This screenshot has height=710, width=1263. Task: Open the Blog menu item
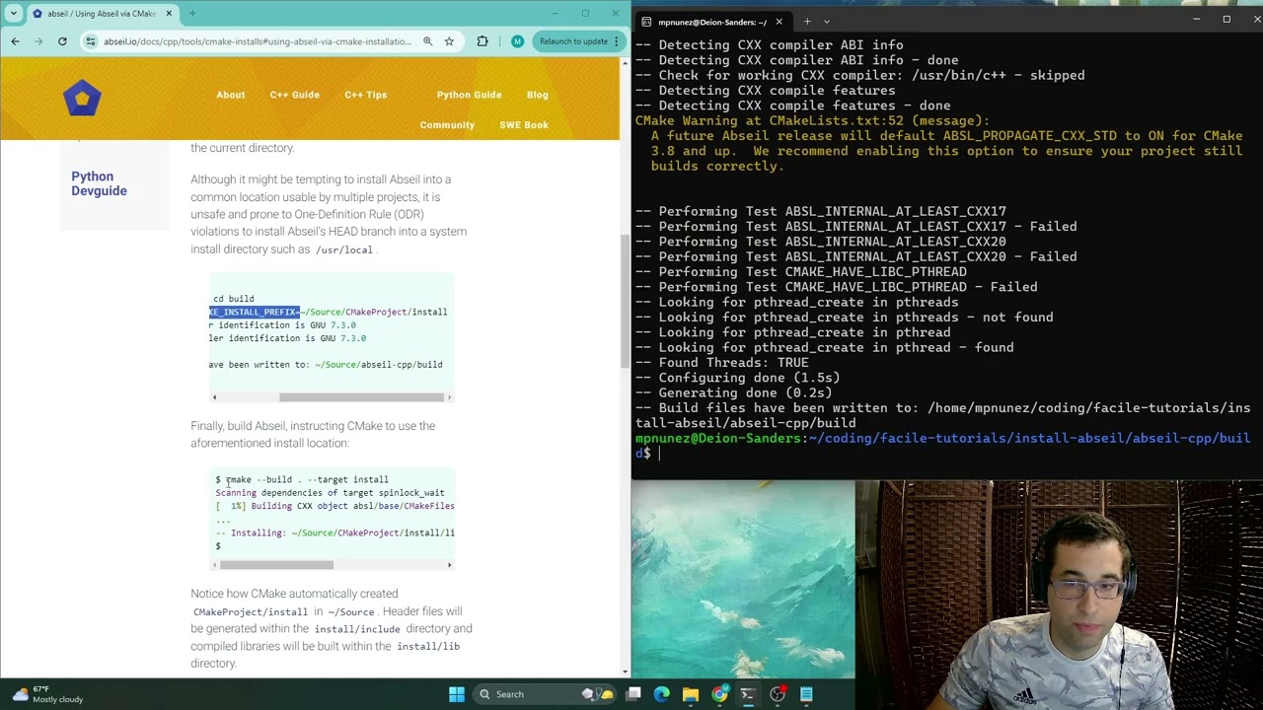(538, 95)
